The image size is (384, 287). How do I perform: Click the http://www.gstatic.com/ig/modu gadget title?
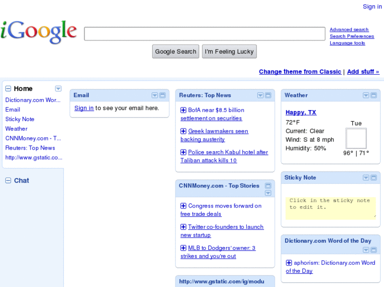[222, 281]
